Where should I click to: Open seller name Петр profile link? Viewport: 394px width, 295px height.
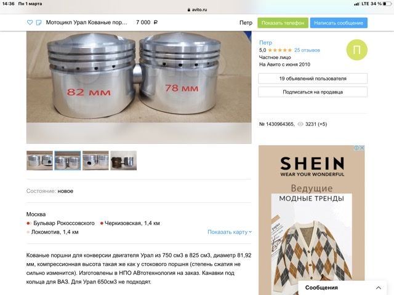[x=265, y=42]
